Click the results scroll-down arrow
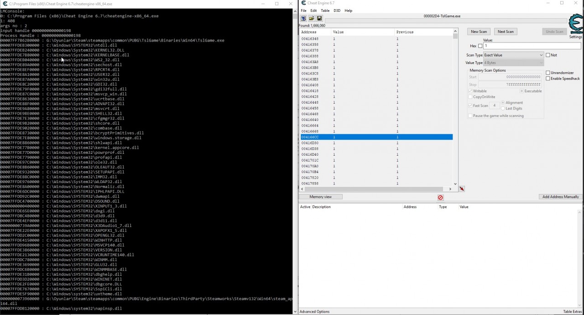584x315 pixels. pyautogui.click(x=455, y=184)
